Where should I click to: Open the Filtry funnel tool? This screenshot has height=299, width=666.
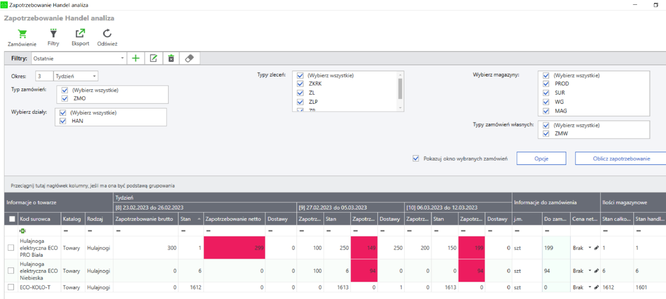(x=53, y=34)
